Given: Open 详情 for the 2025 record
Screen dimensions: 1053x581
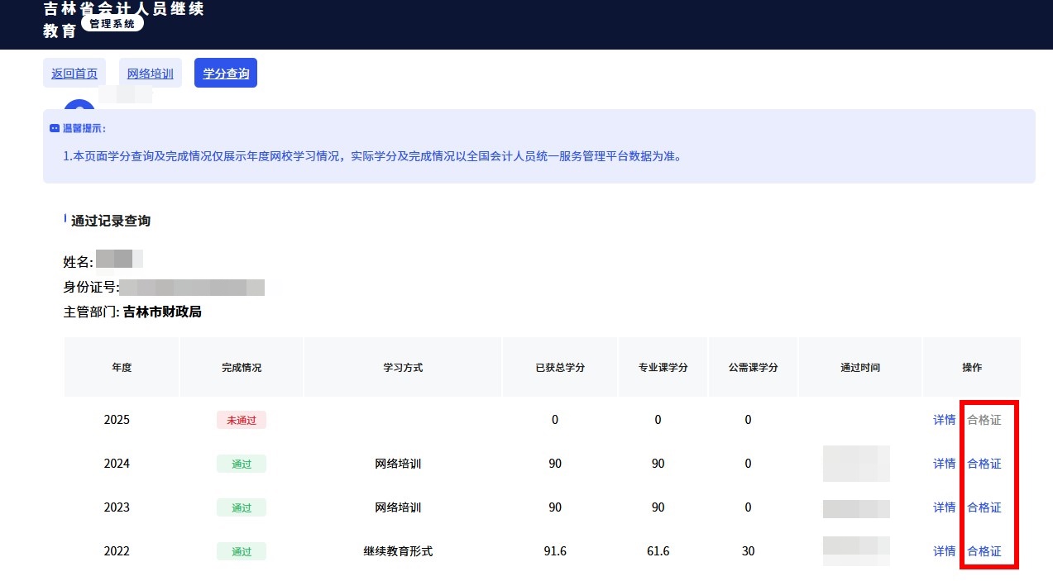Looking at the screenshot, I should tap(944, 419).
